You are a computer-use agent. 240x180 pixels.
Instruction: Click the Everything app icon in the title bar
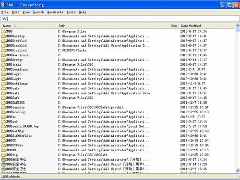[2, 5]
